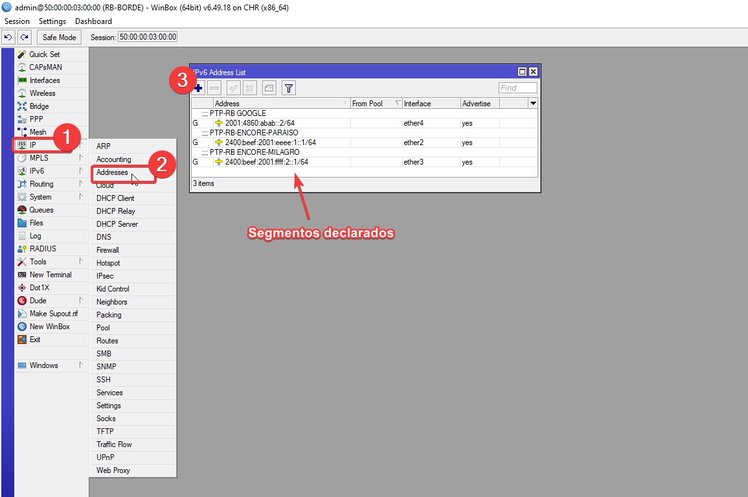Click the redo arrow in the toolbar
Image resolution: width=748 pixels, height=497 pixels.
[23, 37]
